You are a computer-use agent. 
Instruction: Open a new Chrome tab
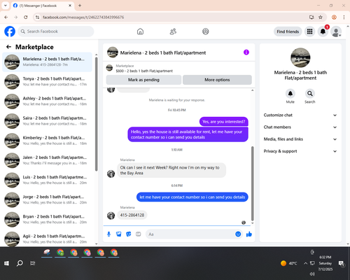80,6
